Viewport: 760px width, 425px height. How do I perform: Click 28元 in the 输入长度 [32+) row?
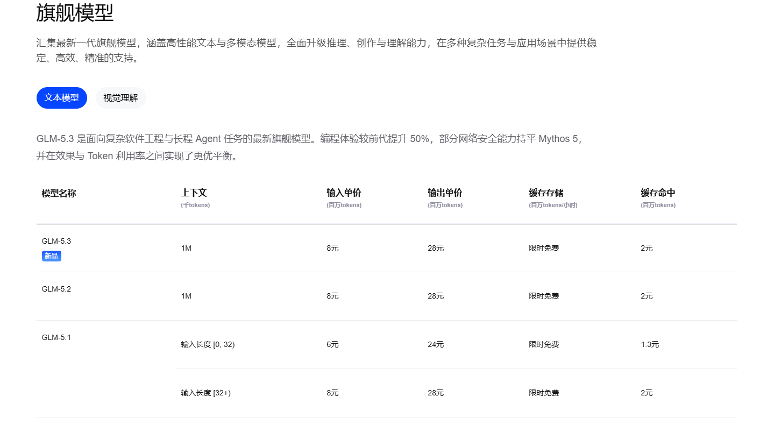click(436, 393)
